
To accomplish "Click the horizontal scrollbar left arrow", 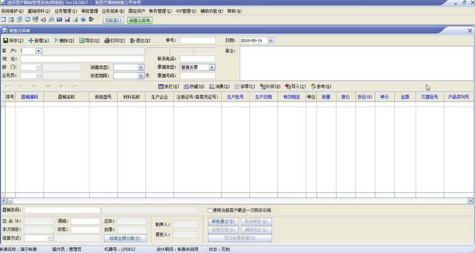I will 4,201.
